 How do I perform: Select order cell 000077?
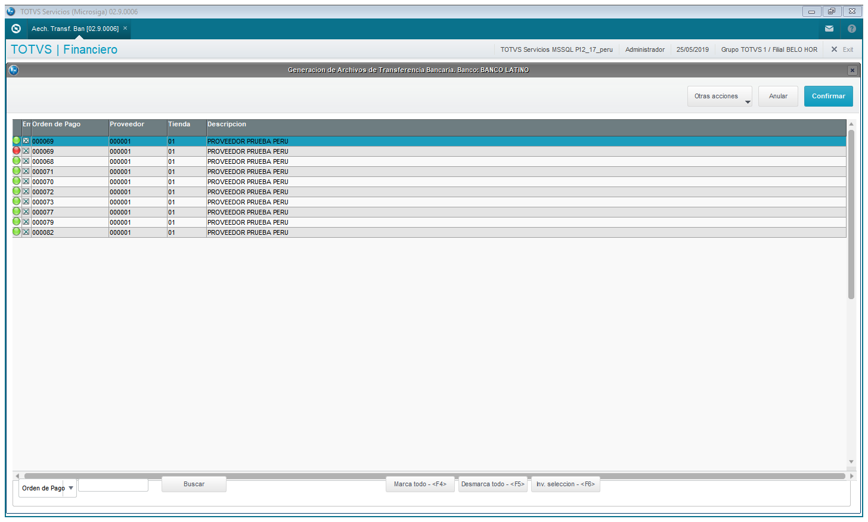69,212
